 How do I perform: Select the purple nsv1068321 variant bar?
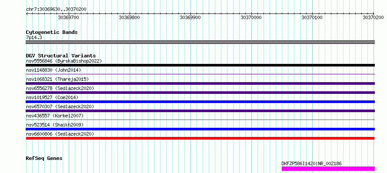tap(200, 83)
